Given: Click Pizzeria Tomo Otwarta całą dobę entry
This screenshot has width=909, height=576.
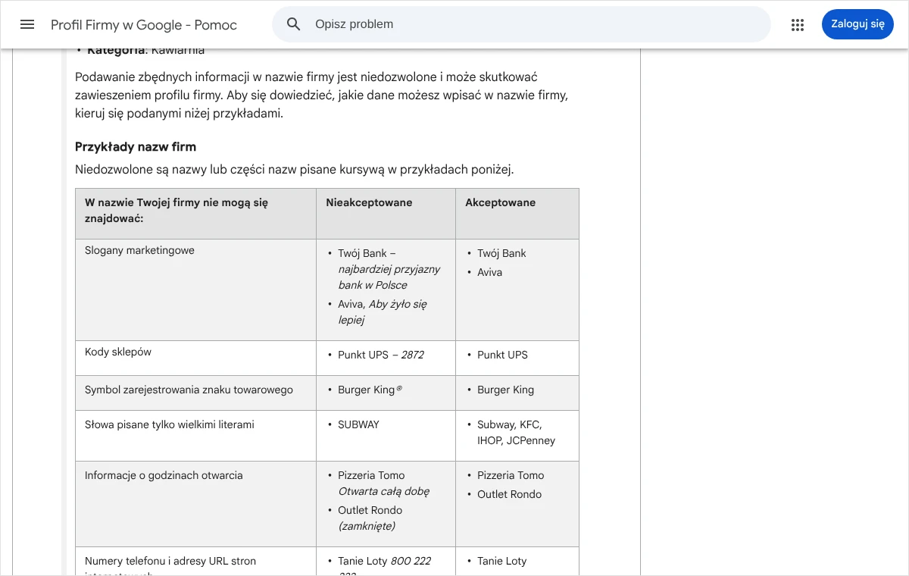Looking at the screenshot, I should (384, 484).
